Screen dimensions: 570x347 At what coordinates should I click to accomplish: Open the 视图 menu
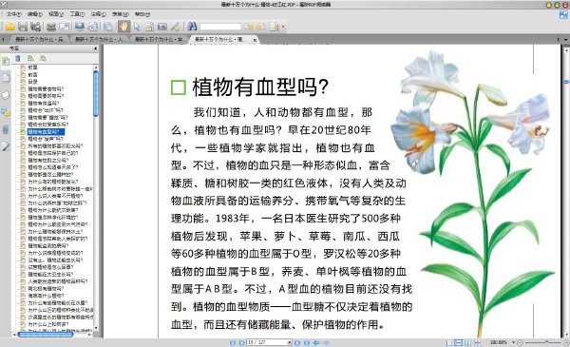[x=56, y=14]
